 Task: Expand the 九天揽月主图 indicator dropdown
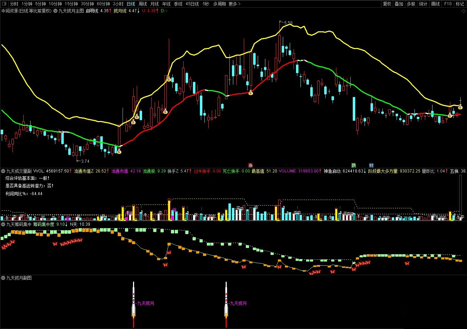tap(55, 11)
